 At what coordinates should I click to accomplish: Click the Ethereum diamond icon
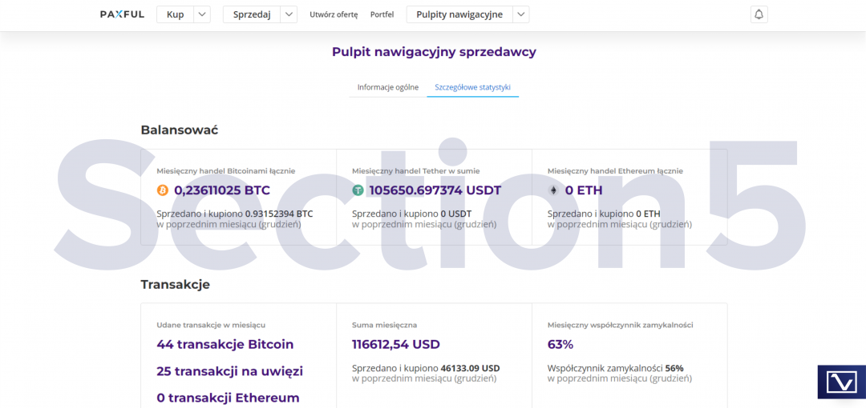553,190
